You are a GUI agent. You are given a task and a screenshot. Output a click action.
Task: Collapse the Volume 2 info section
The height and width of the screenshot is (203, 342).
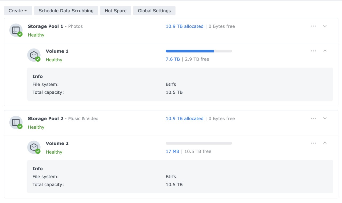click(325, 143)
